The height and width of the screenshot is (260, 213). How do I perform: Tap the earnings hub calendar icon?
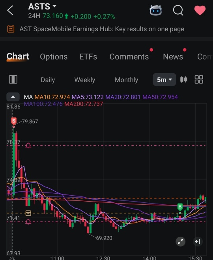pyautogui.click(x=11, y=29)
